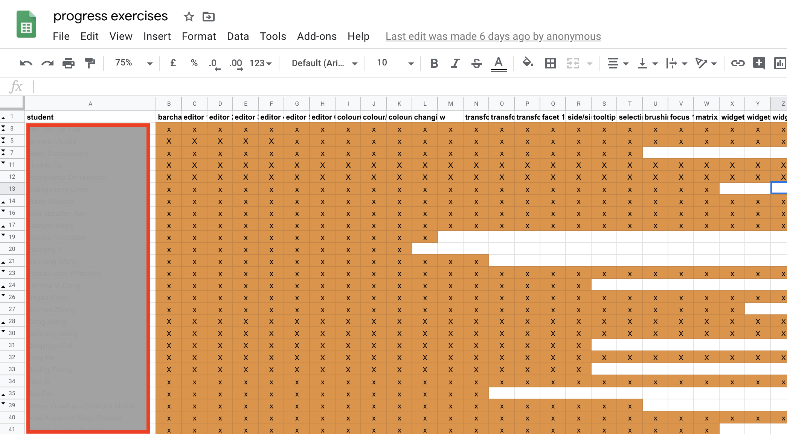
Task: Open the Format menu
Action: 199,36
